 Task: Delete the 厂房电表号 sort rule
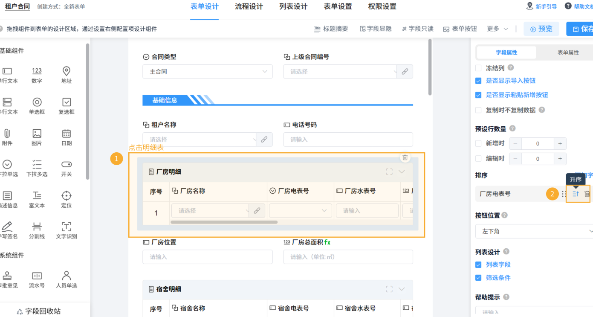coord(587,194)
